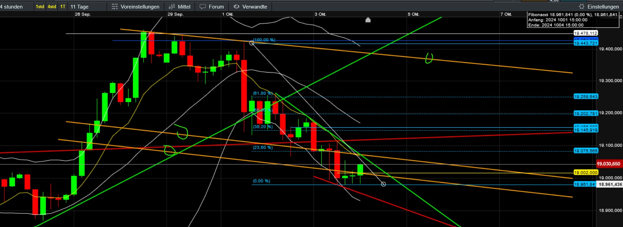
Task: Click the 3 Okt. date on the time axis
Action: pyautogui.click(x=320, y=14)
